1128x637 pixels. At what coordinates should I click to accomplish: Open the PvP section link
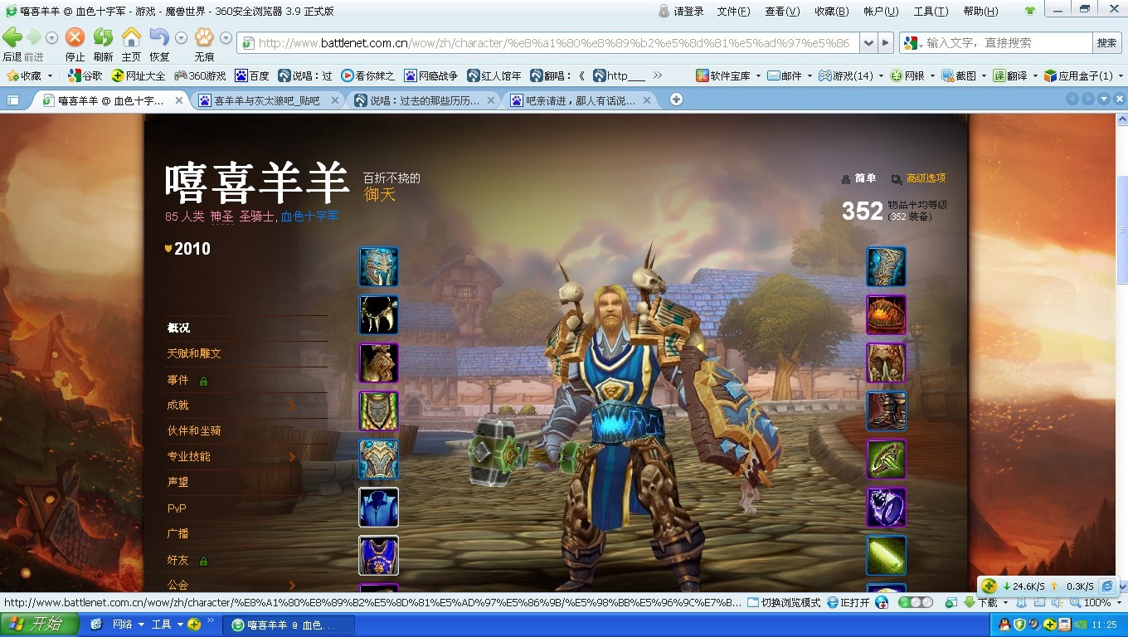tap(177, 508)
